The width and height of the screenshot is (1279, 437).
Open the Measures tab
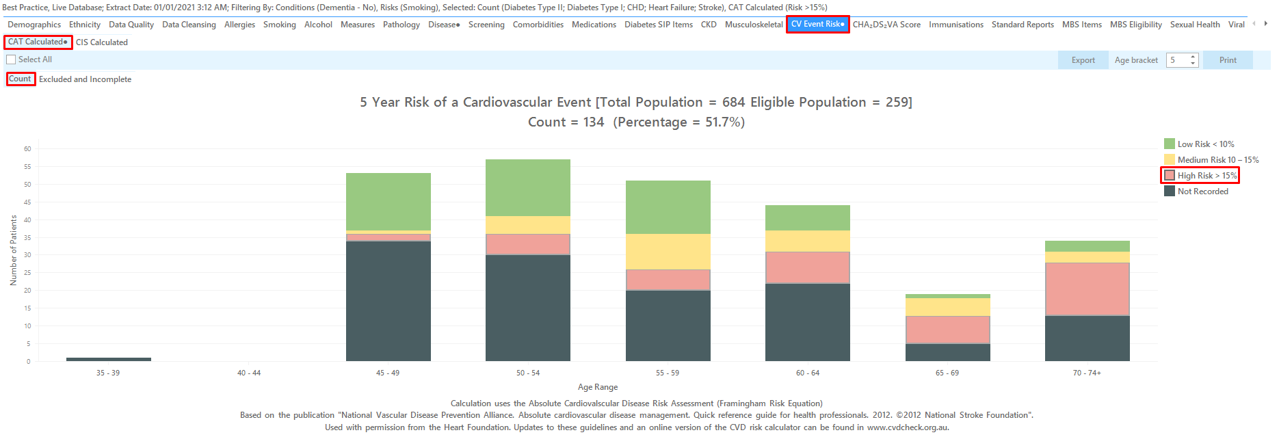358,25
